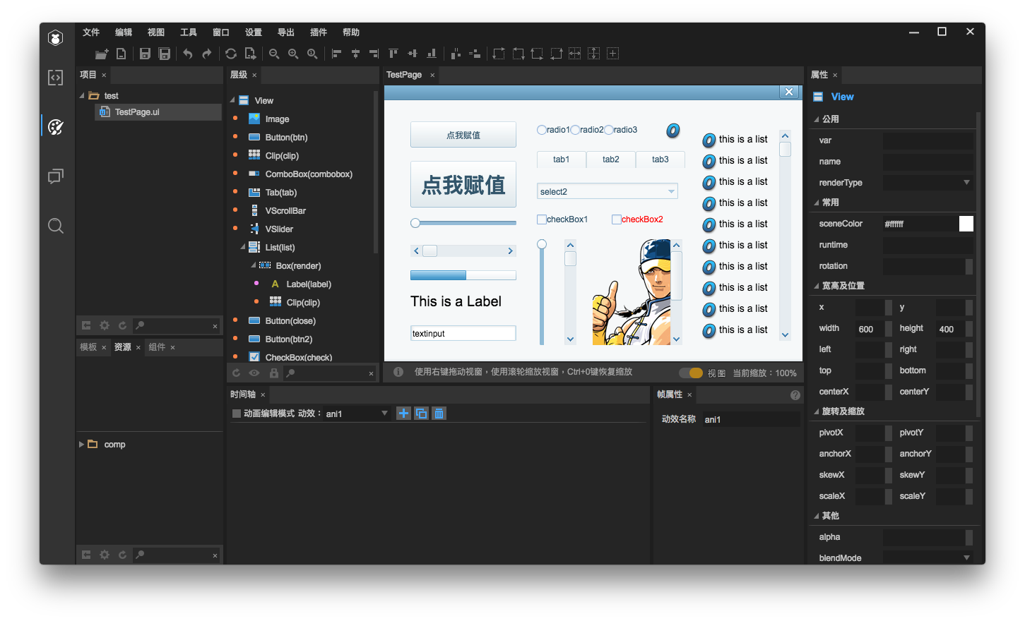Delete the animation with the trash icon
Screen dimensions: 1025x621
click(439, 414)
